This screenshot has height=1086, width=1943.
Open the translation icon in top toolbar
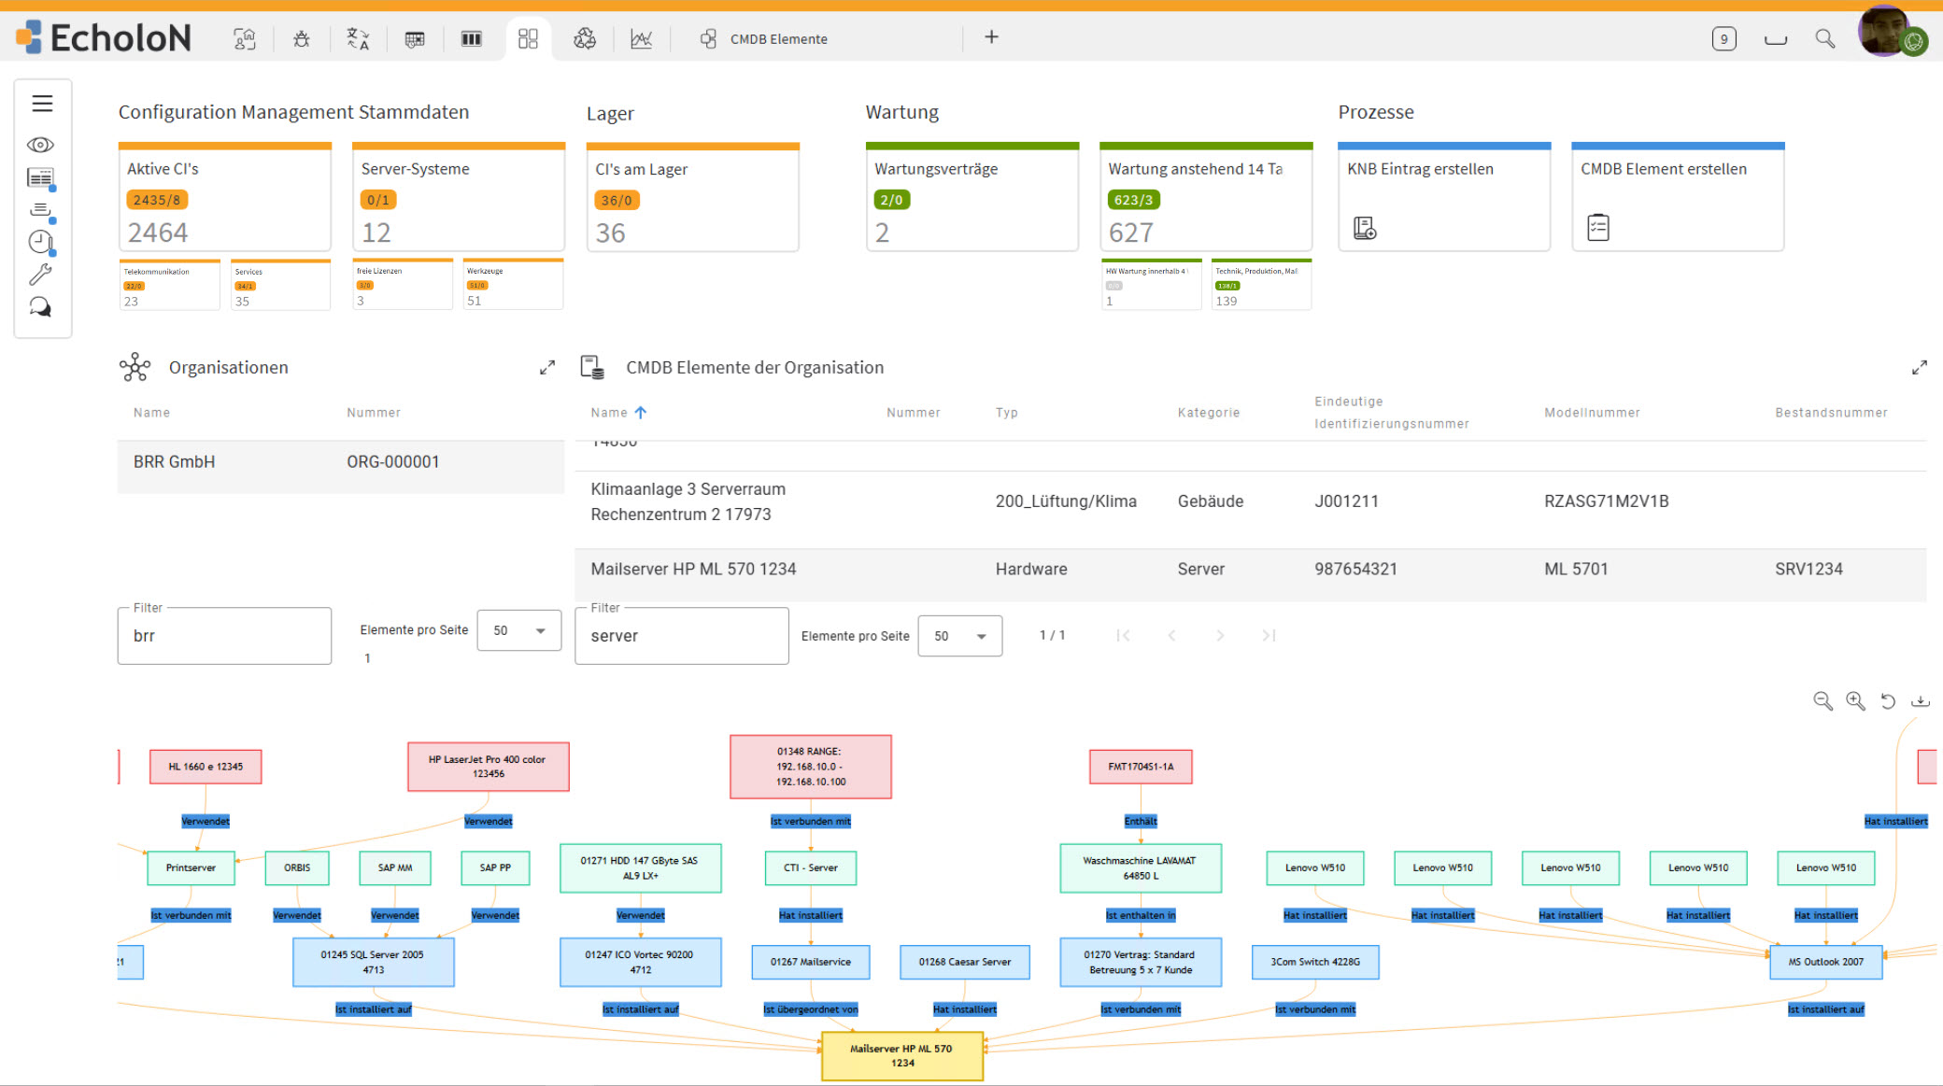(x=358, y=38)
